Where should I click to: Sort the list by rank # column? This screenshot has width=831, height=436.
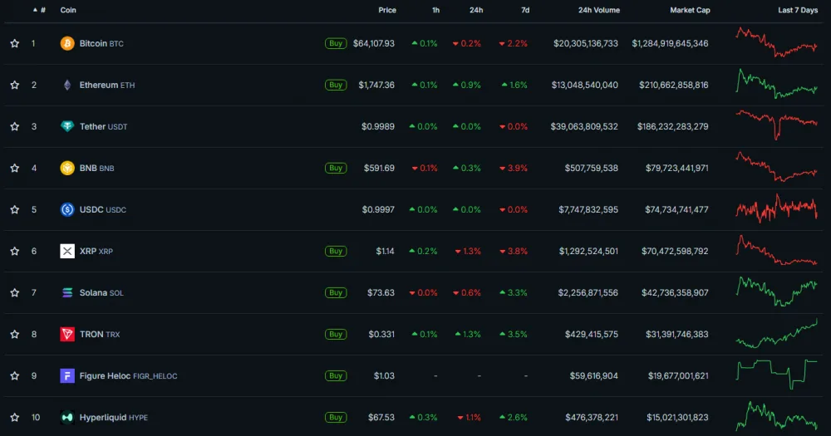[40, 10]
